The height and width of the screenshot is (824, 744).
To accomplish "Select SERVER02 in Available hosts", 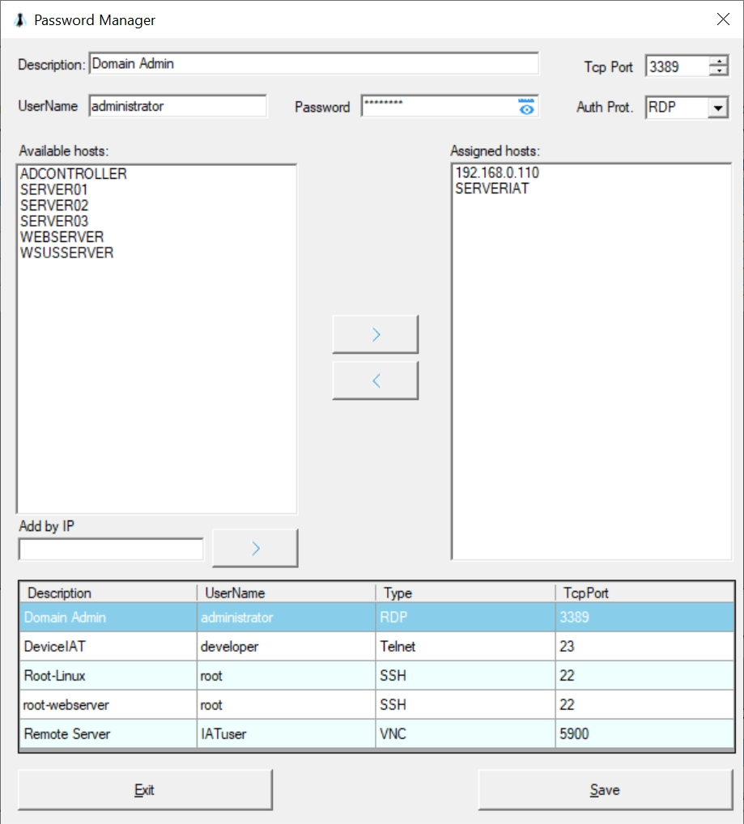I will 54,206.
